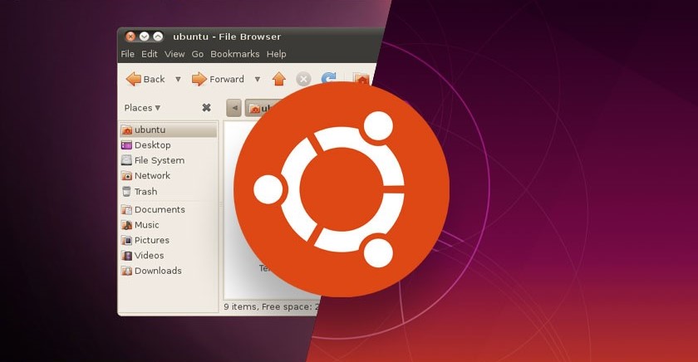Viewport: 698px width, 362px height.
Task: Go up to the parent folder
Action: [x=278, y=80]
